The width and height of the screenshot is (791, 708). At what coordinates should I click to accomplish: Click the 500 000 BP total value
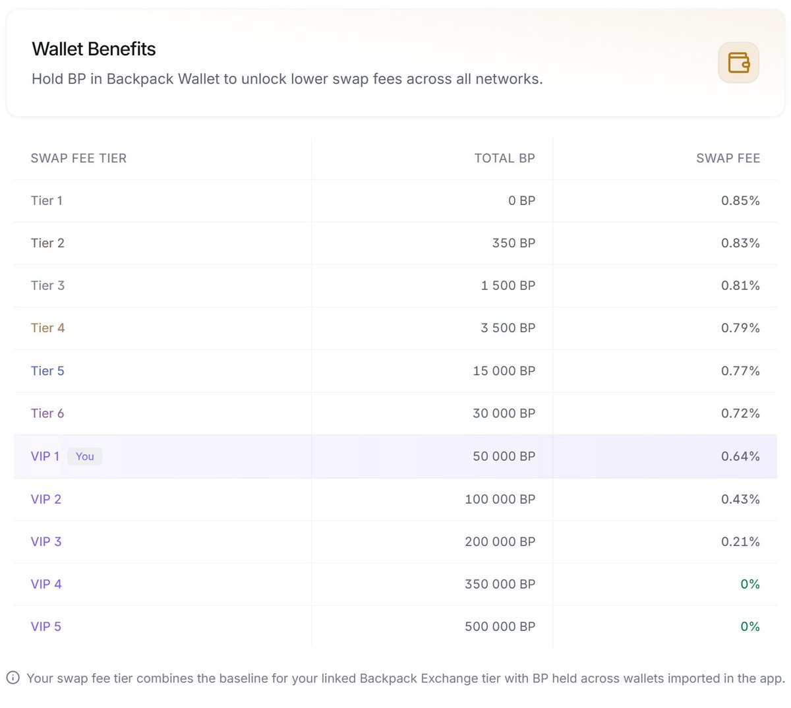(500, 626)
